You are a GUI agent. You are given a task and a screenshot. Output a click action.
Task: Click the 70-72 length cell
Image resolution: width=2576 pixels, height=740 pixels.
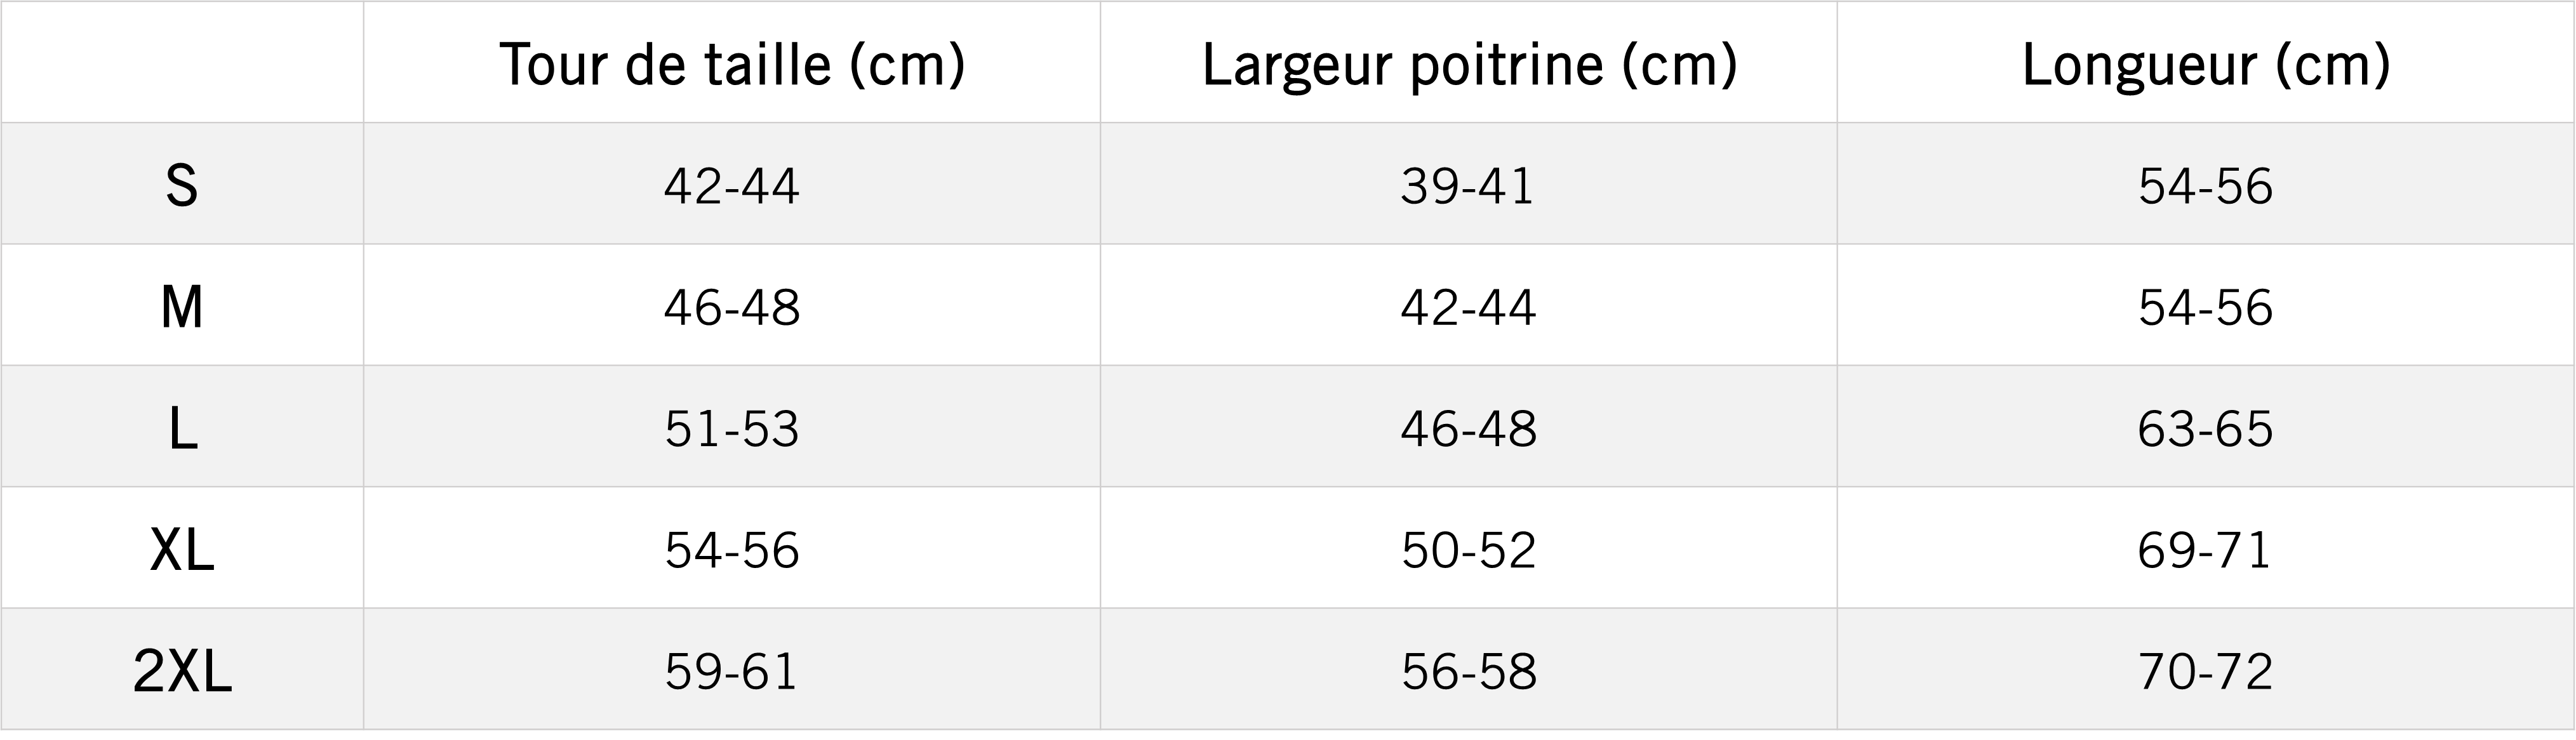pos(2205,671)
